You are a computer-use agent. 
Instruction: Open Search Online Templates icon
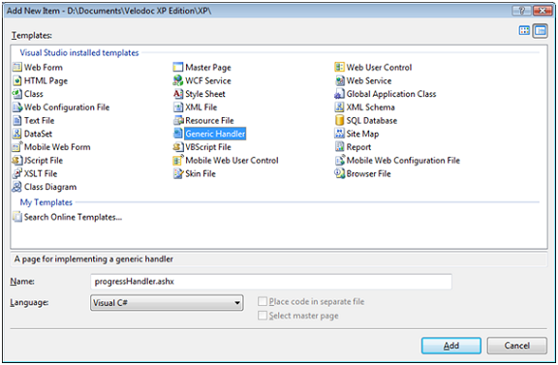[17, 217]
